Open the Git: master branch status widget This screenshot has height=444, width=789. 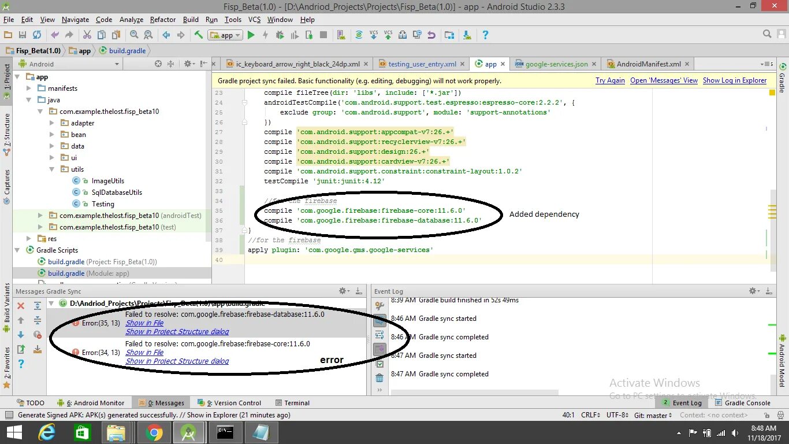(653, 415)
